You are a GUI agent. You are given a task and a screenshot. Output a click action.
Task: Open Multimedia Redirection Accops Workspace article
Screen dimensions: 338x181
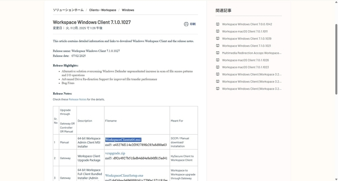click(x=251, y=53)
